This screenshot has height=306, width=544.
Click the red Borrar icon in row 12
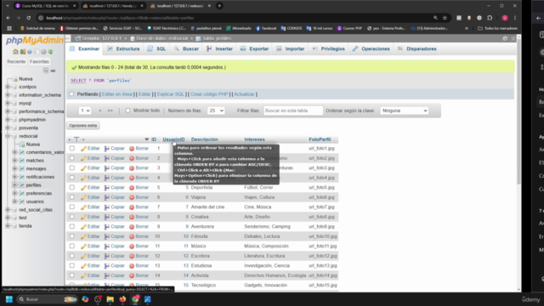pos(132,256)
